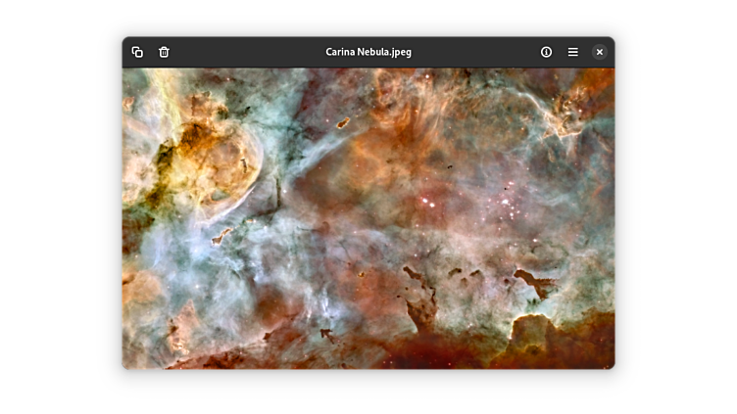This screenshot has width=737, height=414.
Task: Click the small dark globule near the image top
Action: (x=343, y=123)
